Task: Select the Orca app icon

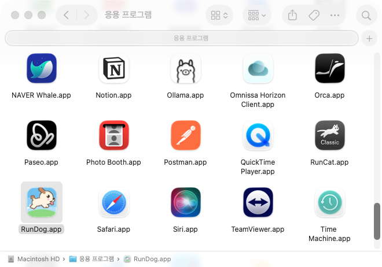Action: coord(330,68)
